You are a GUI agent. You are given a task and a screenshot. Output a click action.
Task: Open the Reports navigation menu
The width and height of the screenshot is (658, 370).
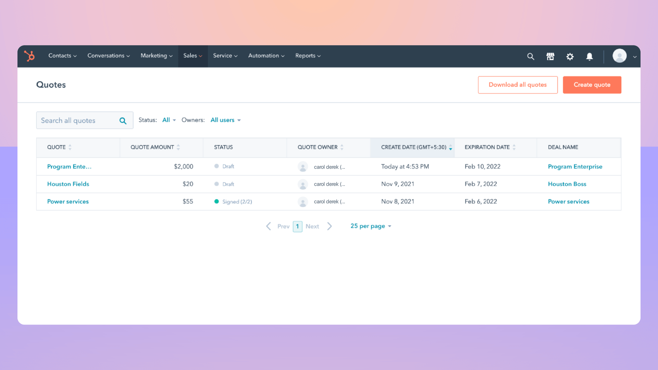(x=308, y=55)
